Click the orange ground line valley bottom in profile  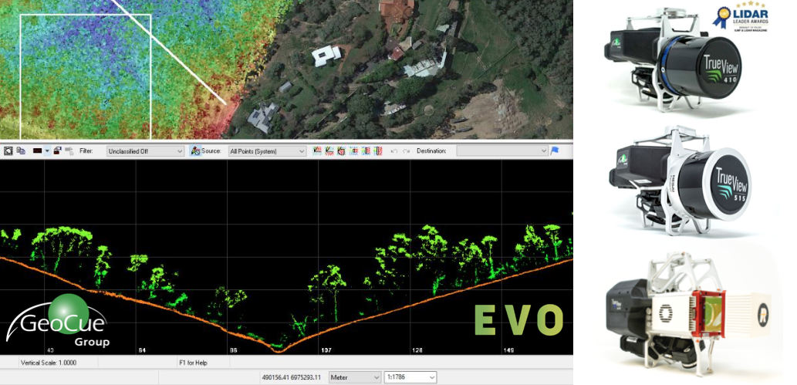278,350
